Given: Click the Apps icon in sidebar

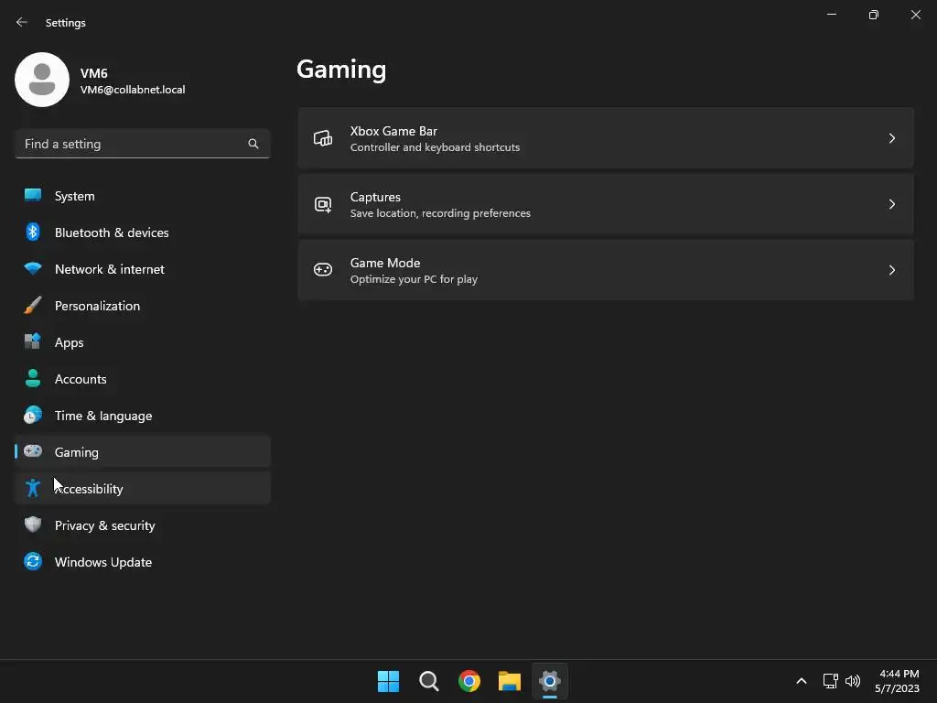Looking at the screenshot, I should [33, 341].
